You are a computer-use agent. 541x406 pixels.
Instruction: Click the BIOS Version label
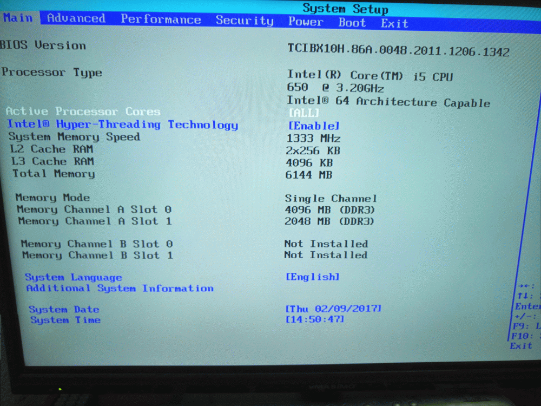pos(43,45)
